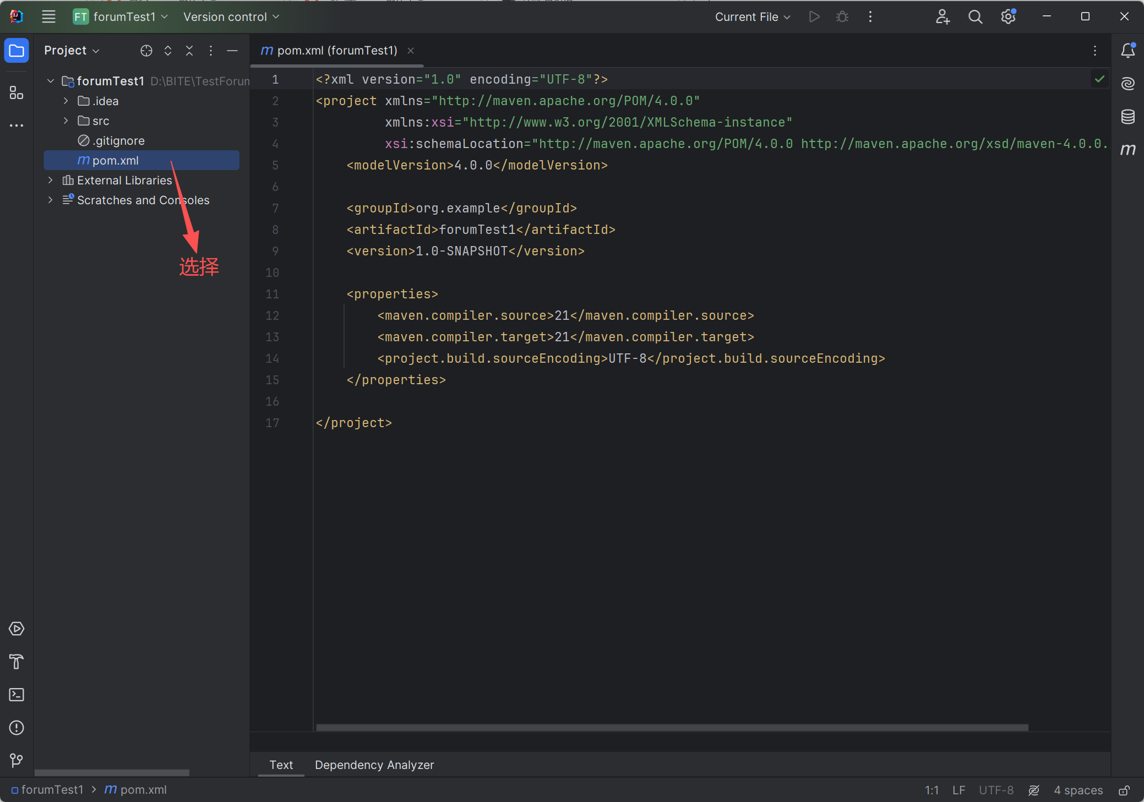
Task: Click Select Opened File crosshair icon
Action: (146, 51)
